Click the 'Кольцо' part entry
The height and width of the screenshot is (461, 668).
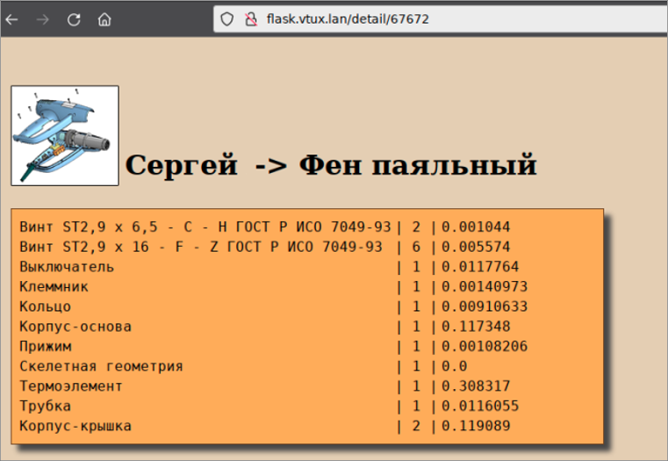point(45,306)
